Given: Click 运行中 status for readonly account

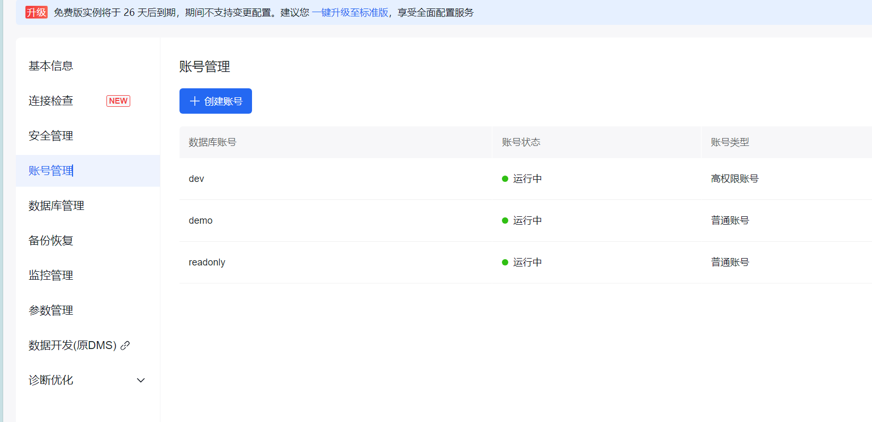Looking at the screenshot, I should pyautogui.click(x=527, y=262).
